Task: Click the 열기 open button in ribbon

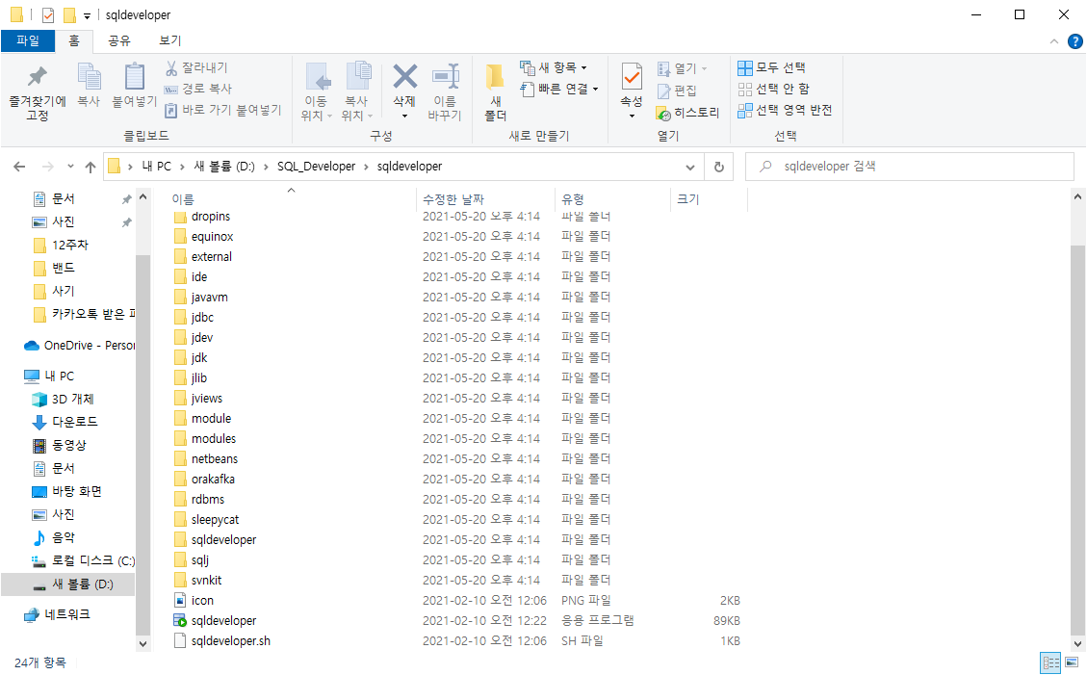Action: (682, 68)
